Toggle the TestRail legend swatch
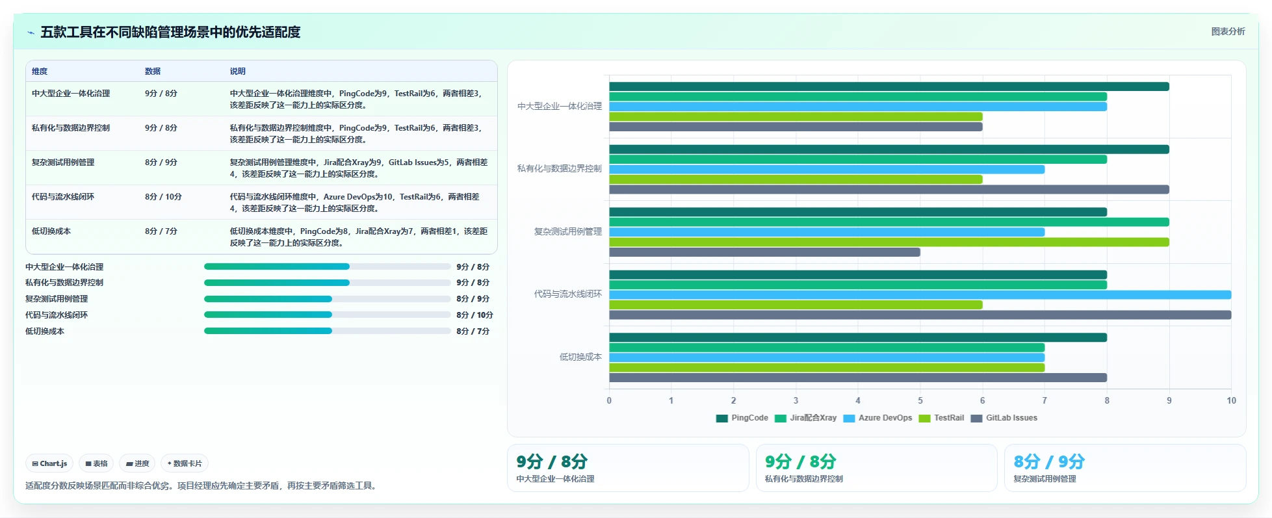Screen dimensions: 1272x518 tap(924, 418)
